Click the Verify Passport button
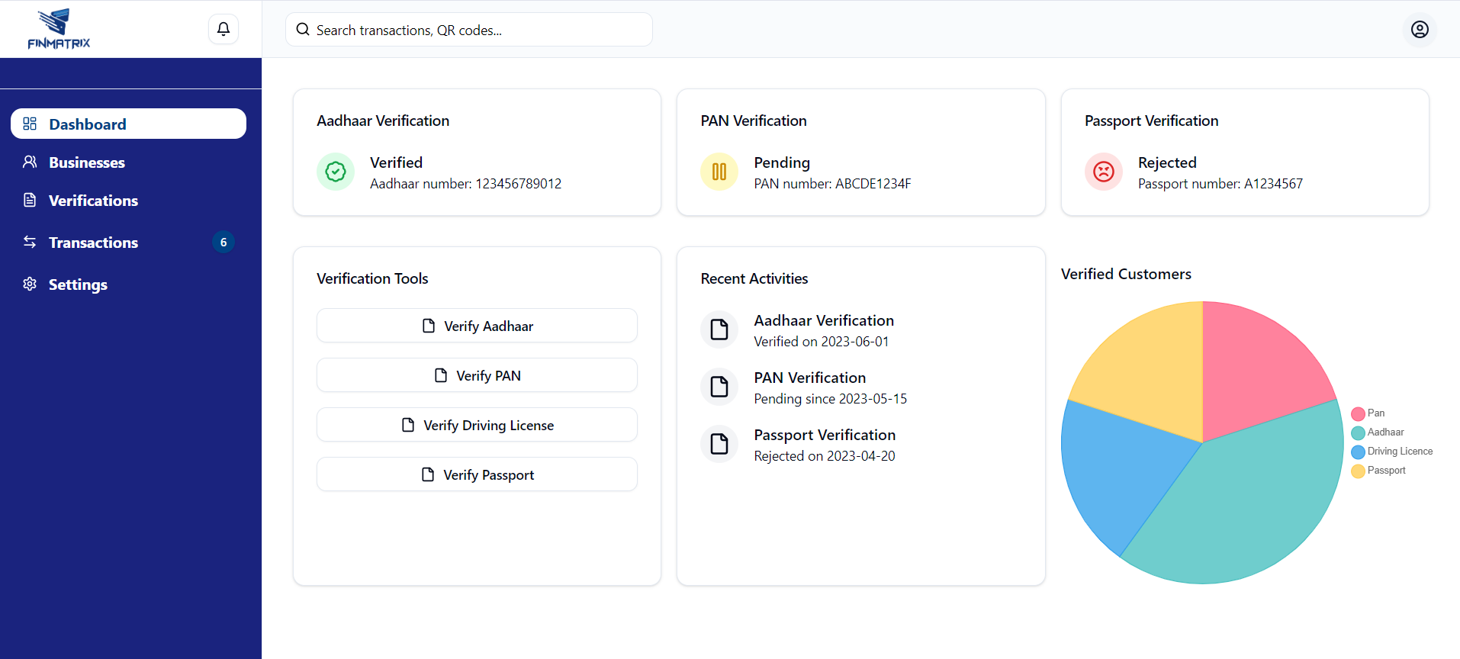Viewport: 1460px width, 659px height. (477, 474)
